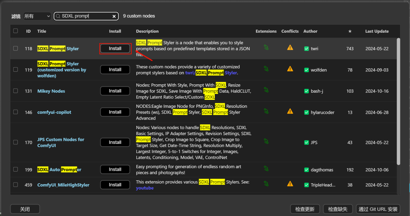Click the search magnifier icon
The height and width of the screenshot is (216, 410).
[58, 16]
